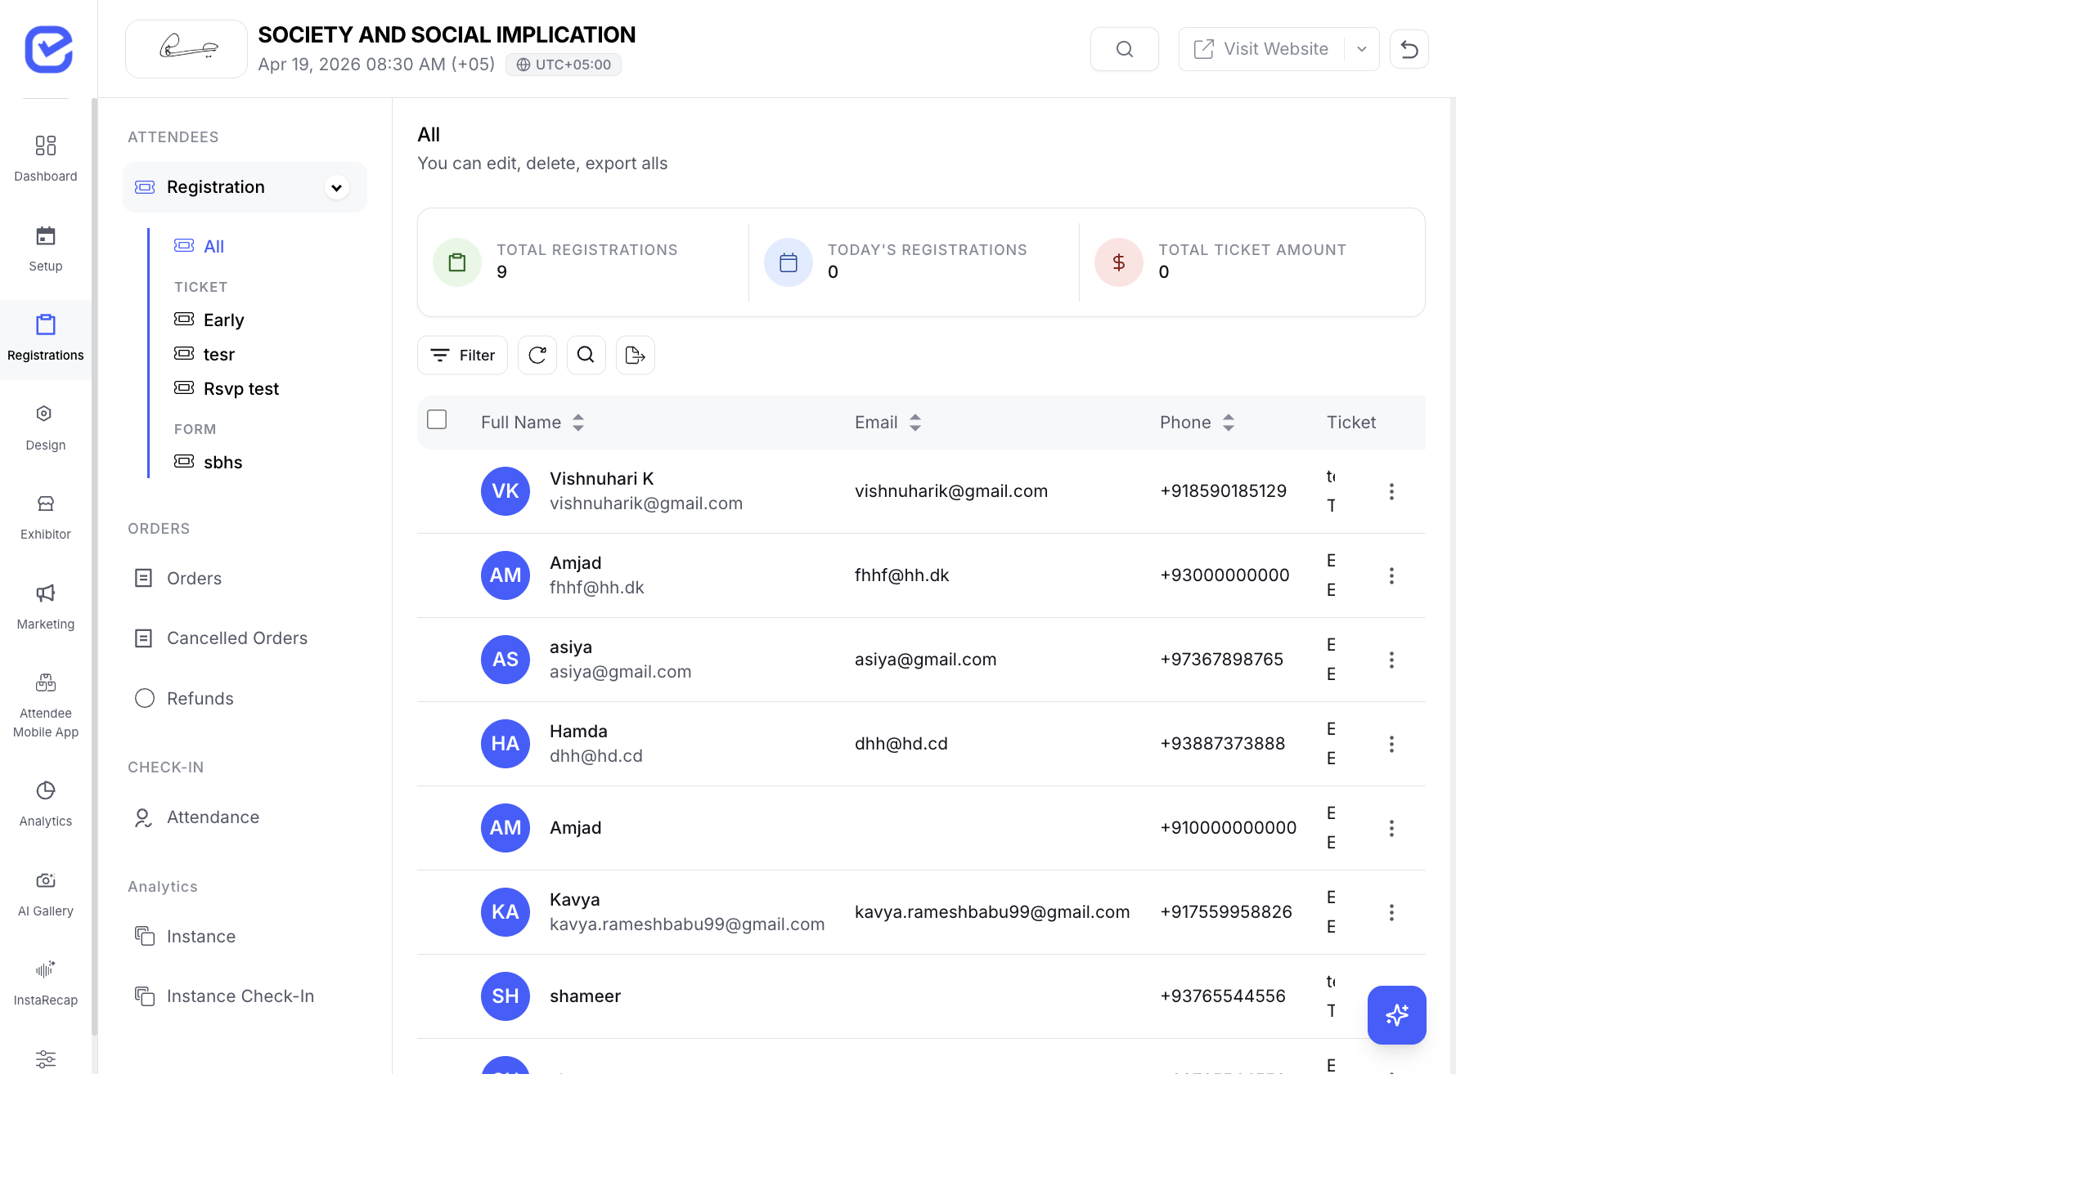Viewport: 2094px width, 1177px height.
Task: Sort table by Full Name
Action: (578, 423)
